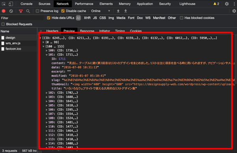Show the Timing sub-tab

pyautogui.click(x=120, y=31)
